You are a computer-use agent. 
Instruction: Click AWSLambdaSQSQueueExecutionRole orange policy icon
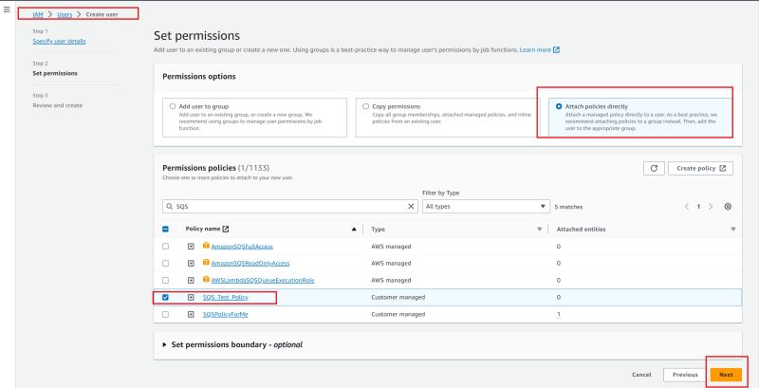click(206, 280)
